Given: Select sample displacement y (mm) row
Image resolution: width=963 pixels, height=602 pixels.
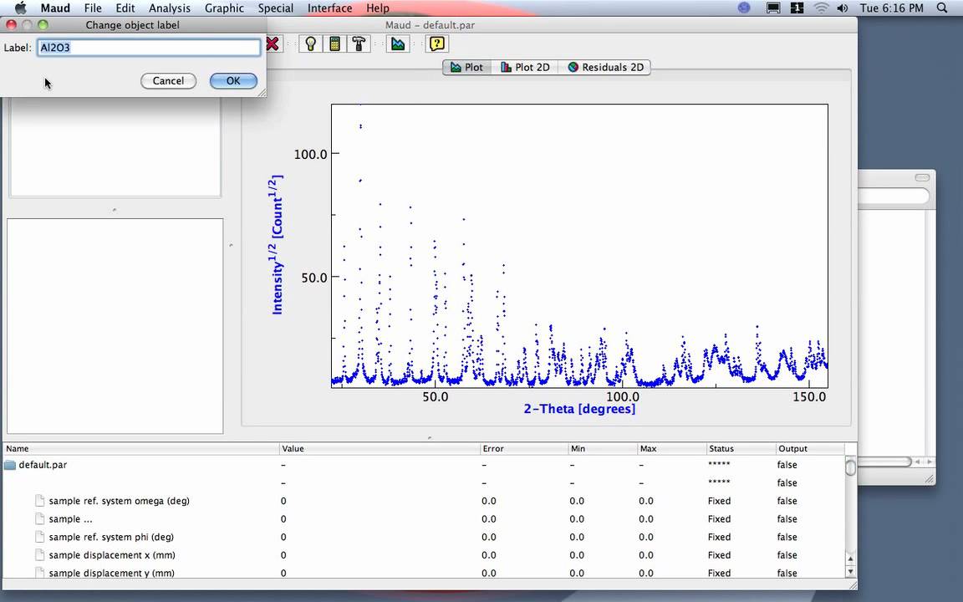Looking at the screenshot, I should click(x=424, y=573).
